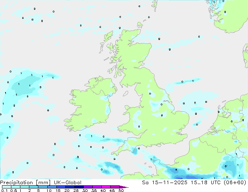Click the '0.1' legend scale label

[4, 190]
